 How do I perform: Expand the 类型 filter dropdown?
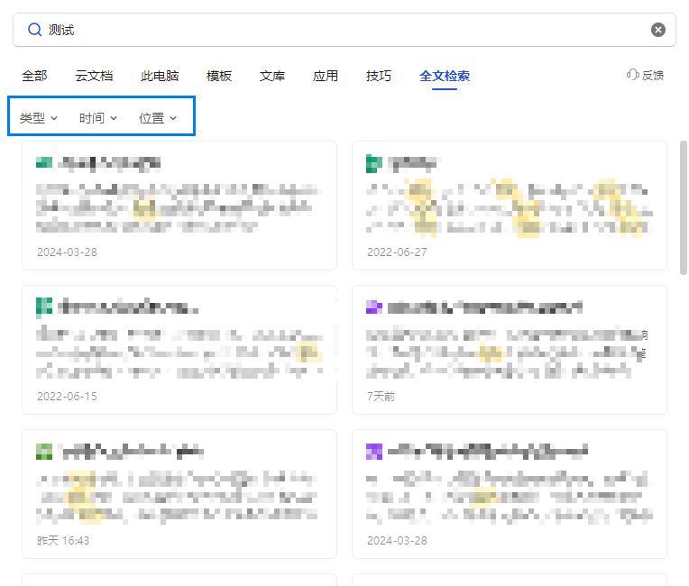tap(39, 118)
